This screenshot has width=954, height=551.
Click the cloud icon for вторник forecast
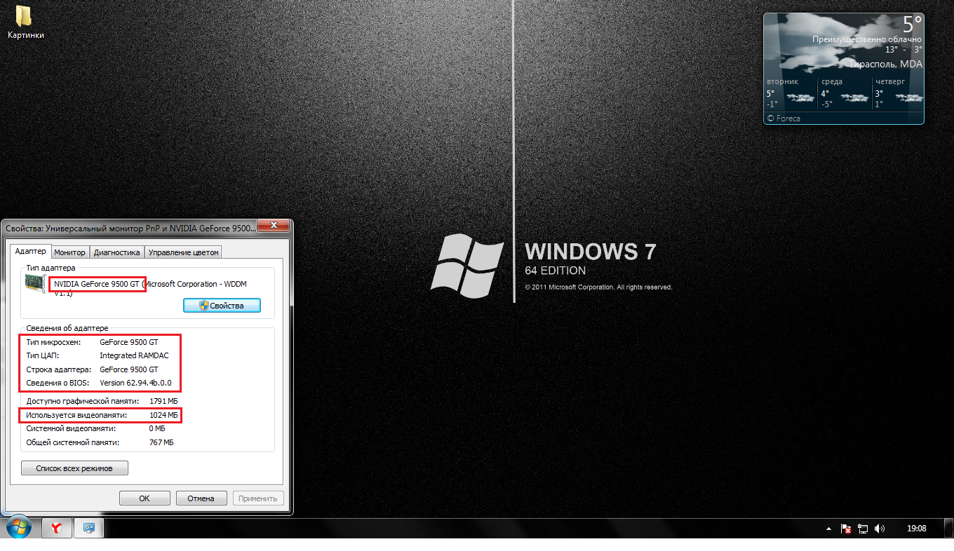click(x=800, y=97)
